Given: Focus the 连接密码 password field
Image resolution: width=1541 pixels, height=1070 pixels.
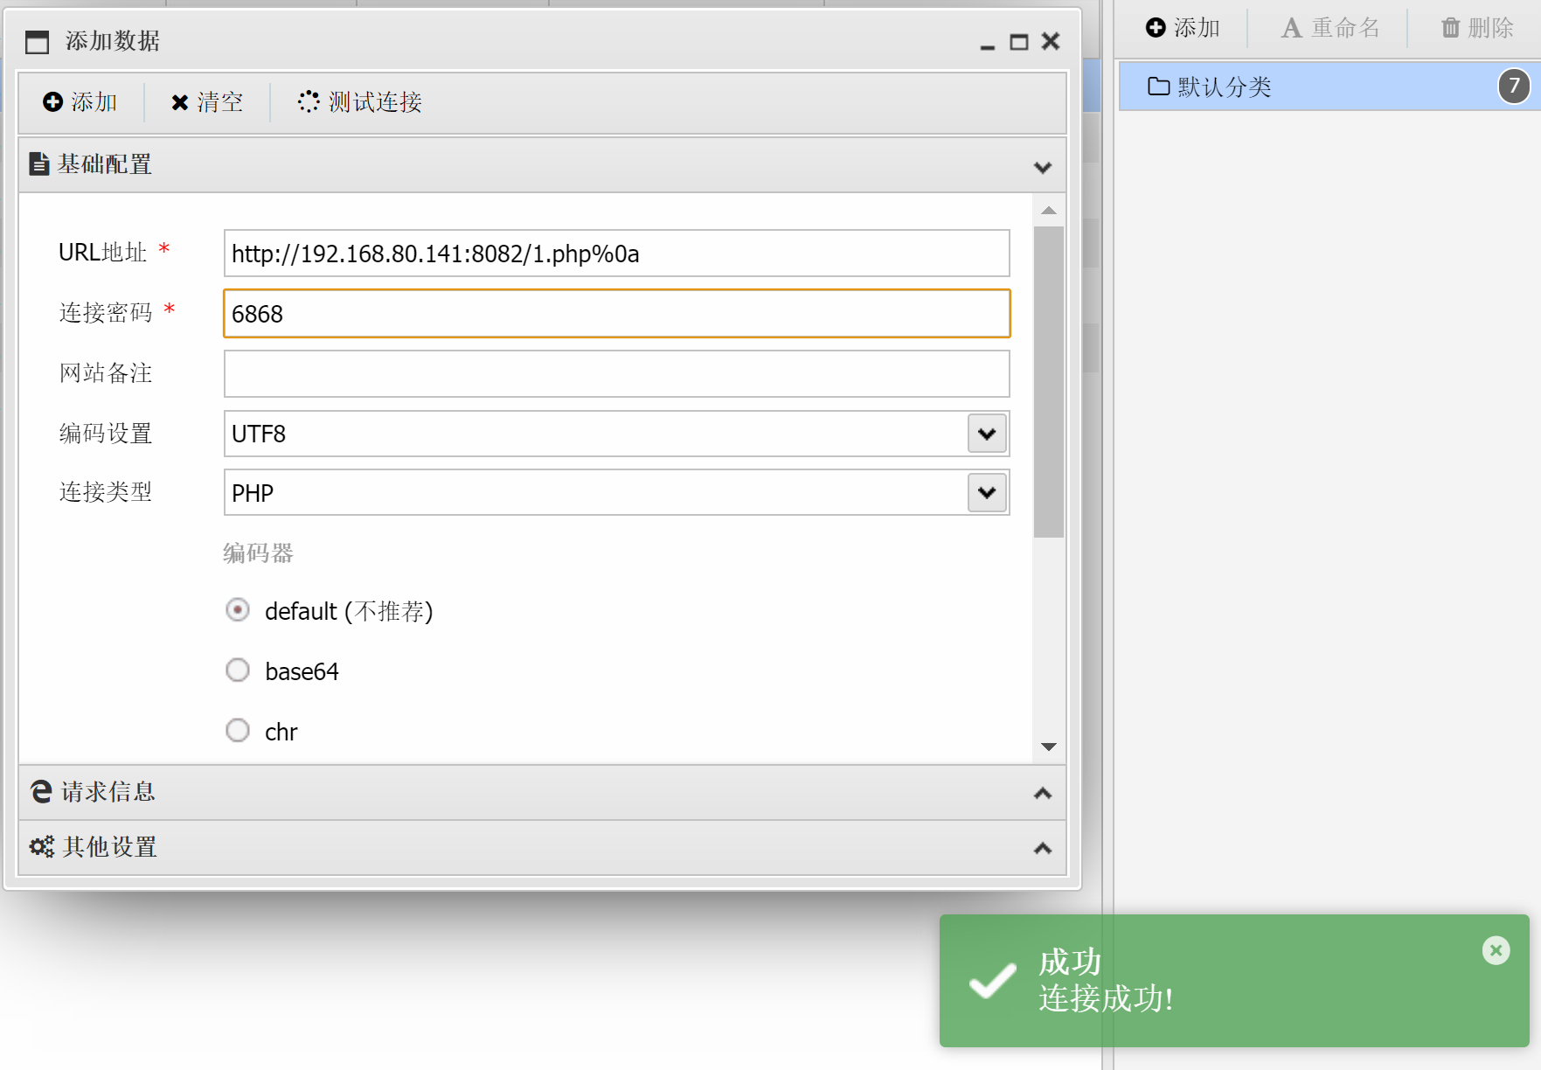Looking at the screenshot, I should click(x=617, y=314).
